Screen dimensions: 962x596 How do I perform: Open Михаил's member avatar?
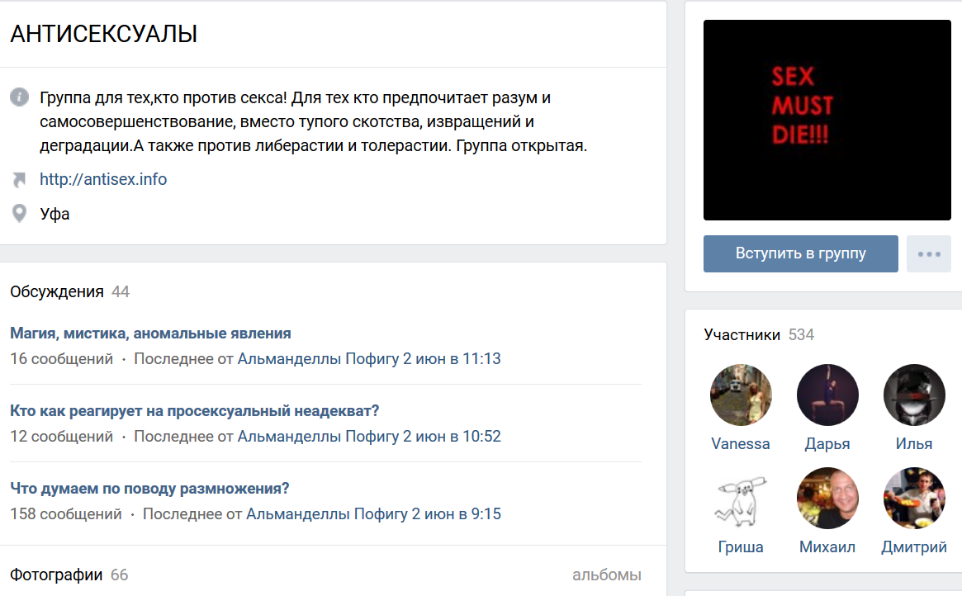[827, 498]
